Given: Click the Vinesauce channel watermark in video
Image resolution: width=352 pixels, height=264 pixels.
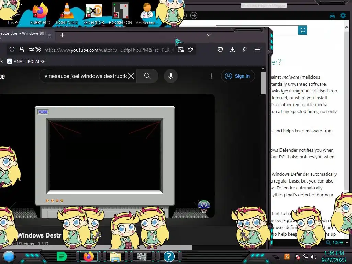Looking at the screenshot, I should [203, 207].
